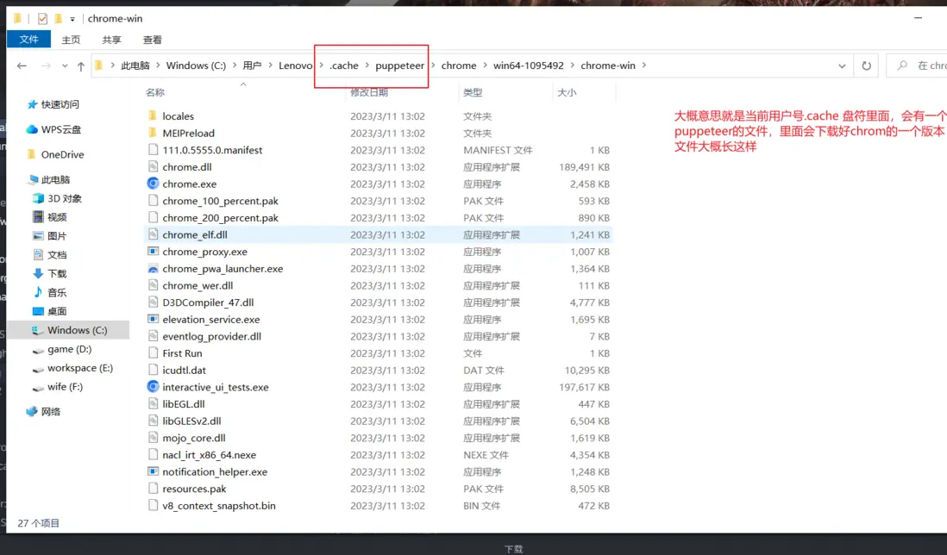The image size is (947, 555).
Task: Select Windows (C:) in the sidebar
Action: tap(78, 329)
